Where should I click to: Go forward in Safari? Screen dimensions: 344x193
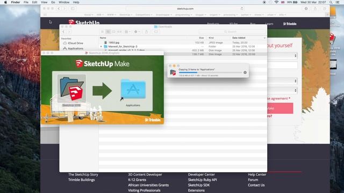click(x=64, y=9)
